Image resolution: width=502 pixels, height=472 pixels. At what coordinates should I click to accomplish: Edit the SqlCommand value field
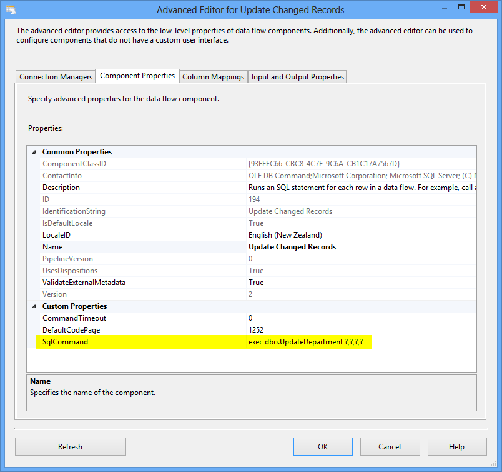tap(309, 342)
